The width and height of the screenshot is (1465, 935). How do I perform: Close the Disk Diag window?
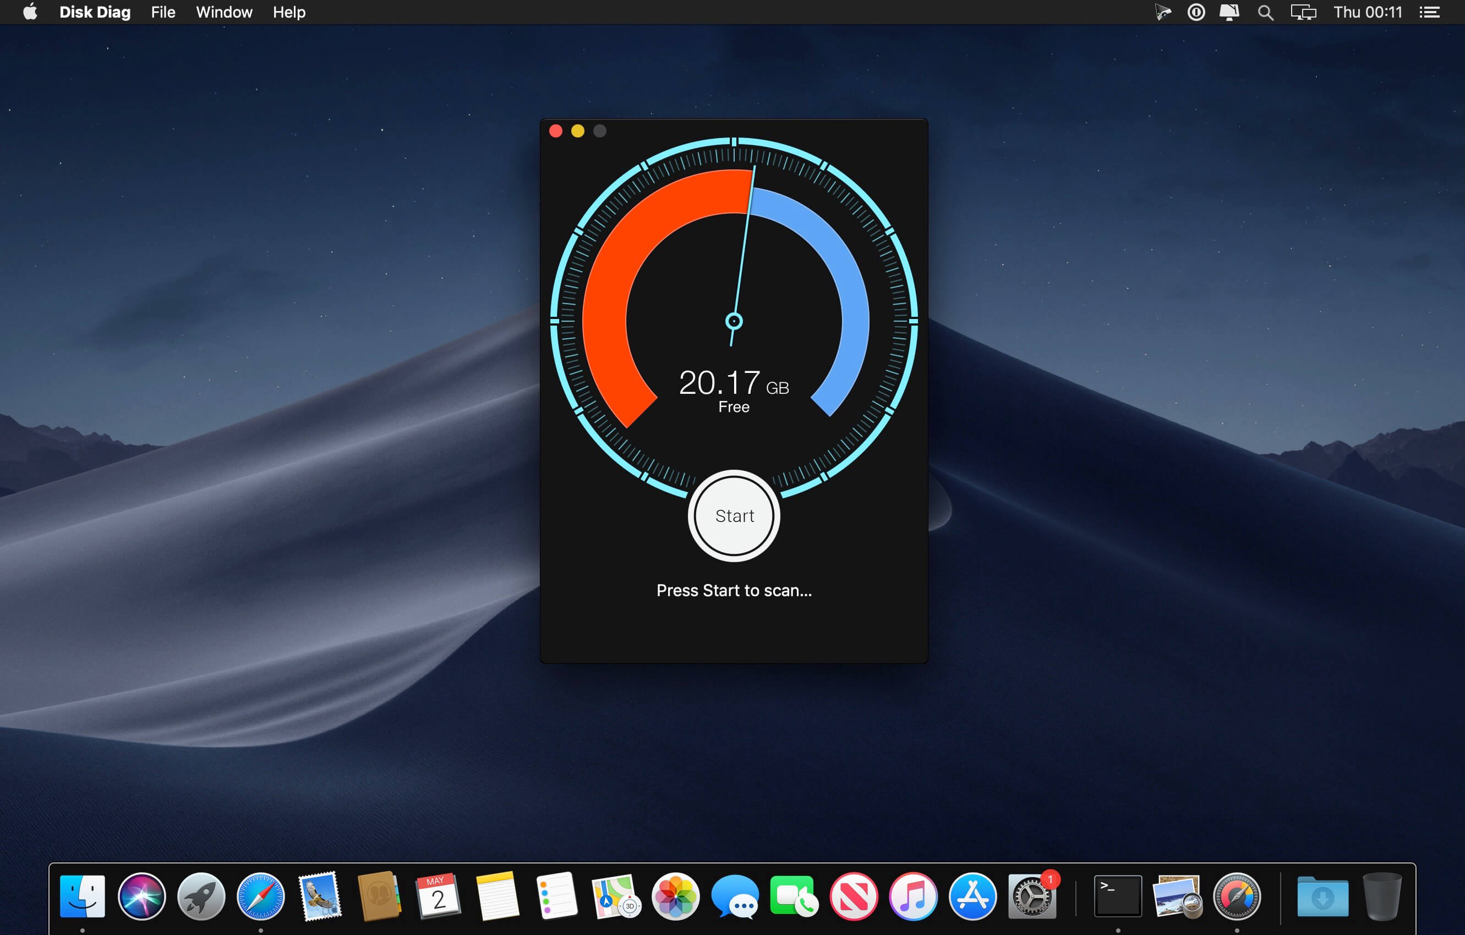pyautogui.click(x=555, y=131)
